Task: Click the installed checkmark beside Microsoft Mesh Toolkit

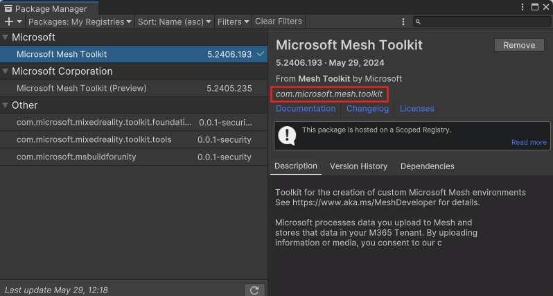Action: [261, 54]
